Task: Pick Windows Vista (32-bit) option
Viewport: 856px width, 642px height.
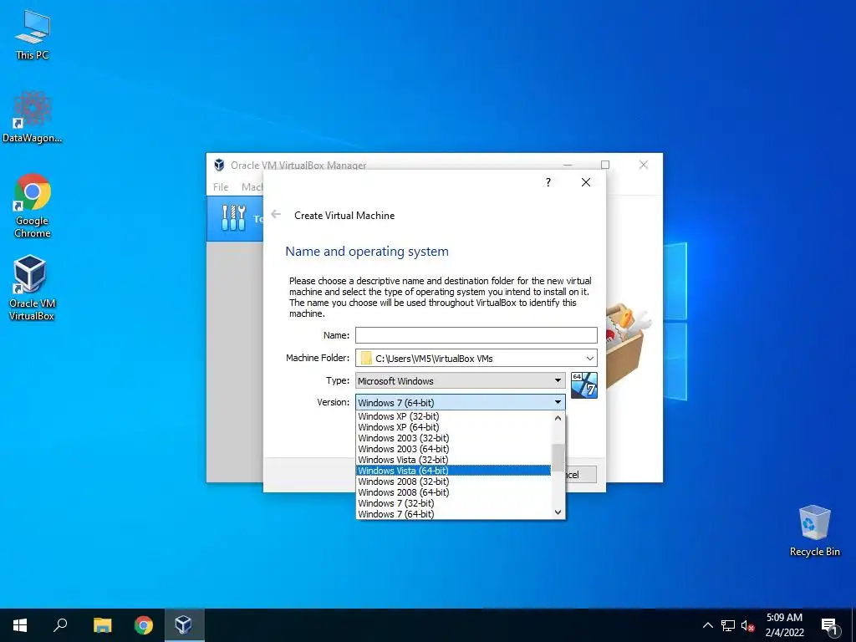Action: 453,460
